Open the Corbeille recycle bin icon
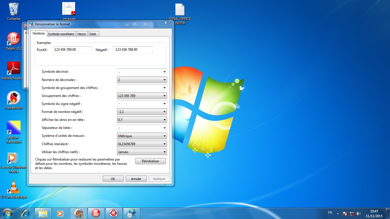 tap(13, 11)
